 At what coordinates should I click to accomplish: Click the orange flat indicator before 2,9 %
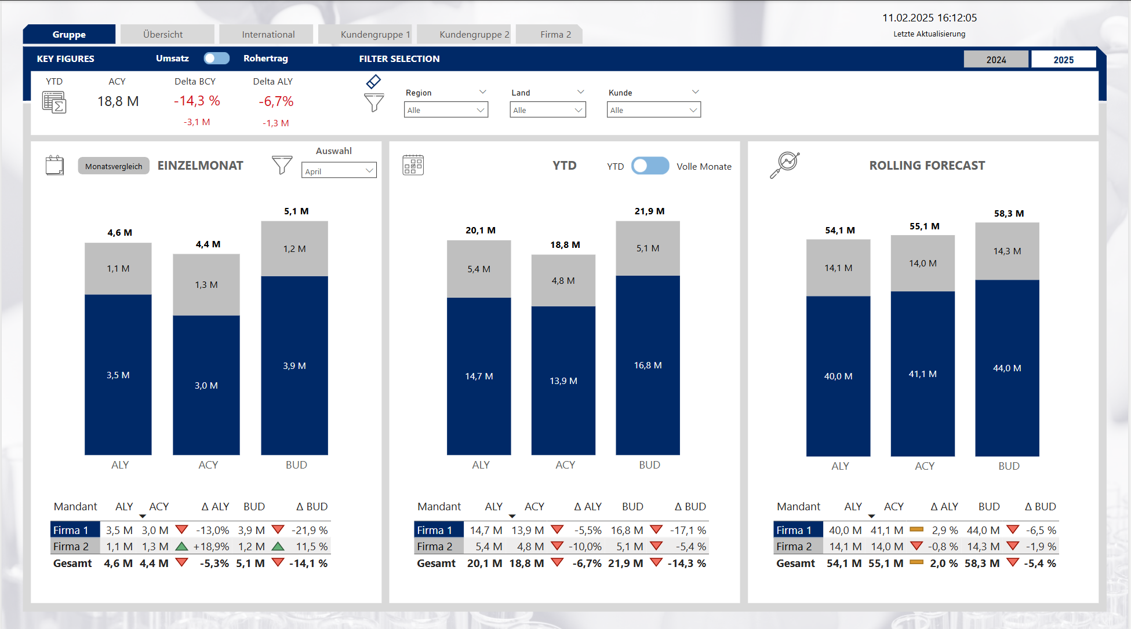point(917,529)
